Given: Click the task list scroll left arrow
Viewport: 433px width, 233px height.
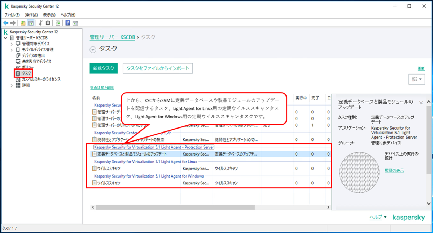Looking at the screenshot, I should (x=93, y=207).
